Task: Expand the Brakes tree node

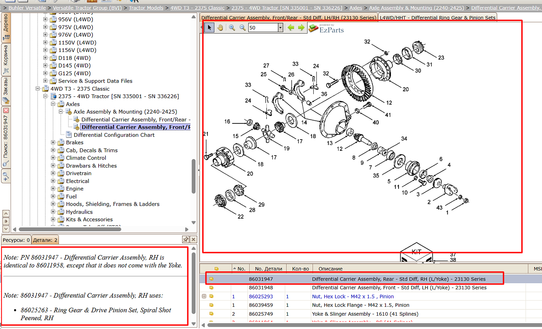Action: pyautogui.click(x=53, y=142)
